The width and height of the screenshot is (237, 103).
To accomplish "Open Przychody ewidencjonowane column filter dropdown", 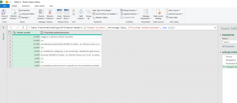I will [100, 32].
